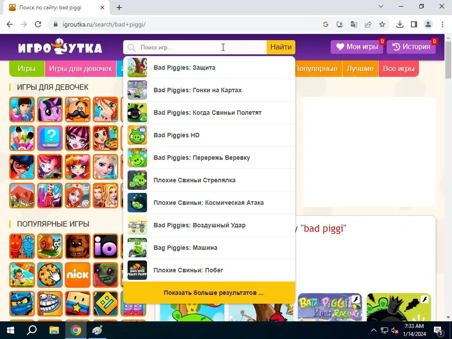Screen dimensions: 452x339
Task: Show more search results button
Action: (209, 293)
